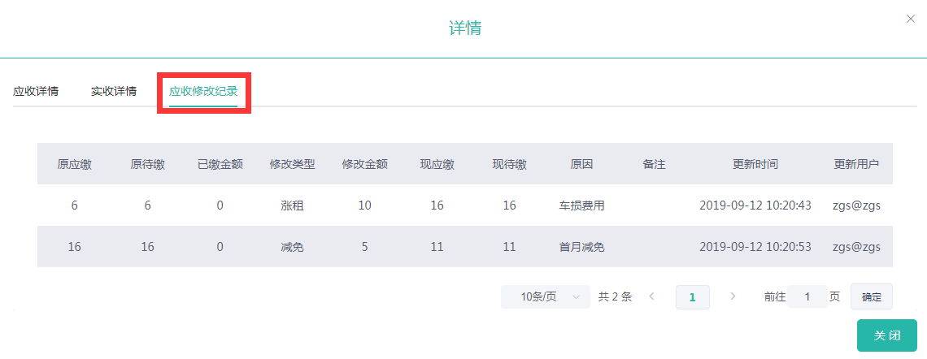Image resolution: width=927 pixels, height=359 pixels.
Task: Go to previous page arrow
Action: click(651, 296)
